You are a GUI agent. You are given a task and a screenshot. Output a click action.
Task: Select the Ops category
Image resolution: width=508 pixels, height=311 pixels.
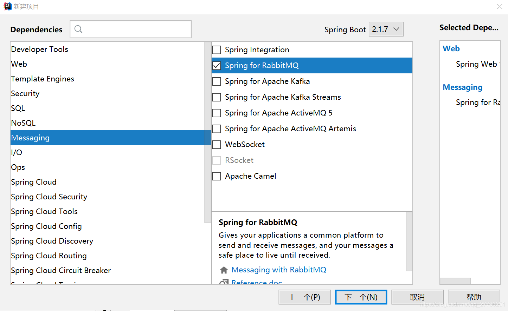coord(108,167)
